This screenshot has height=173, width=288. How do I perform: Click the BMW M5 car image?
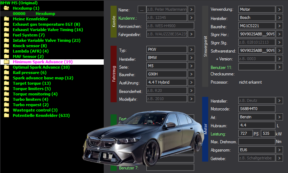point(143,139)
